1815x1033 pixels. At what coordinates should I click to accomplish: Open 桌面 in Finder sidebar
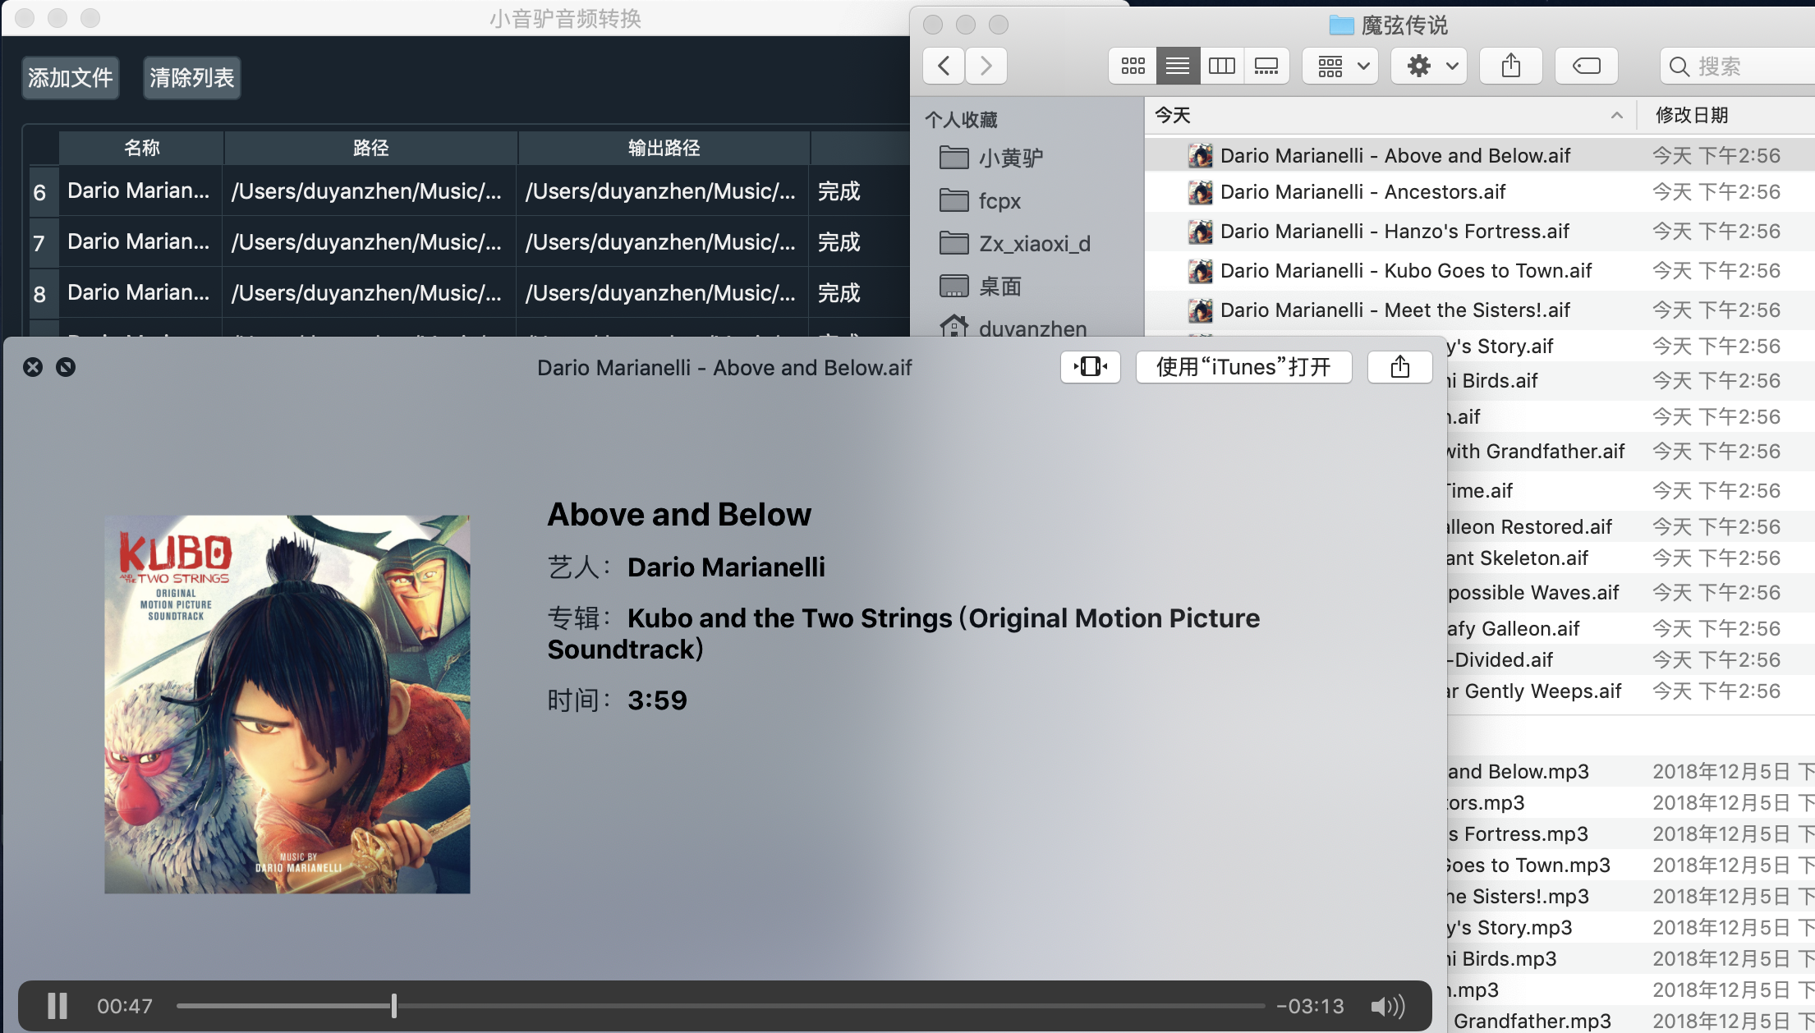click(981, 286)
